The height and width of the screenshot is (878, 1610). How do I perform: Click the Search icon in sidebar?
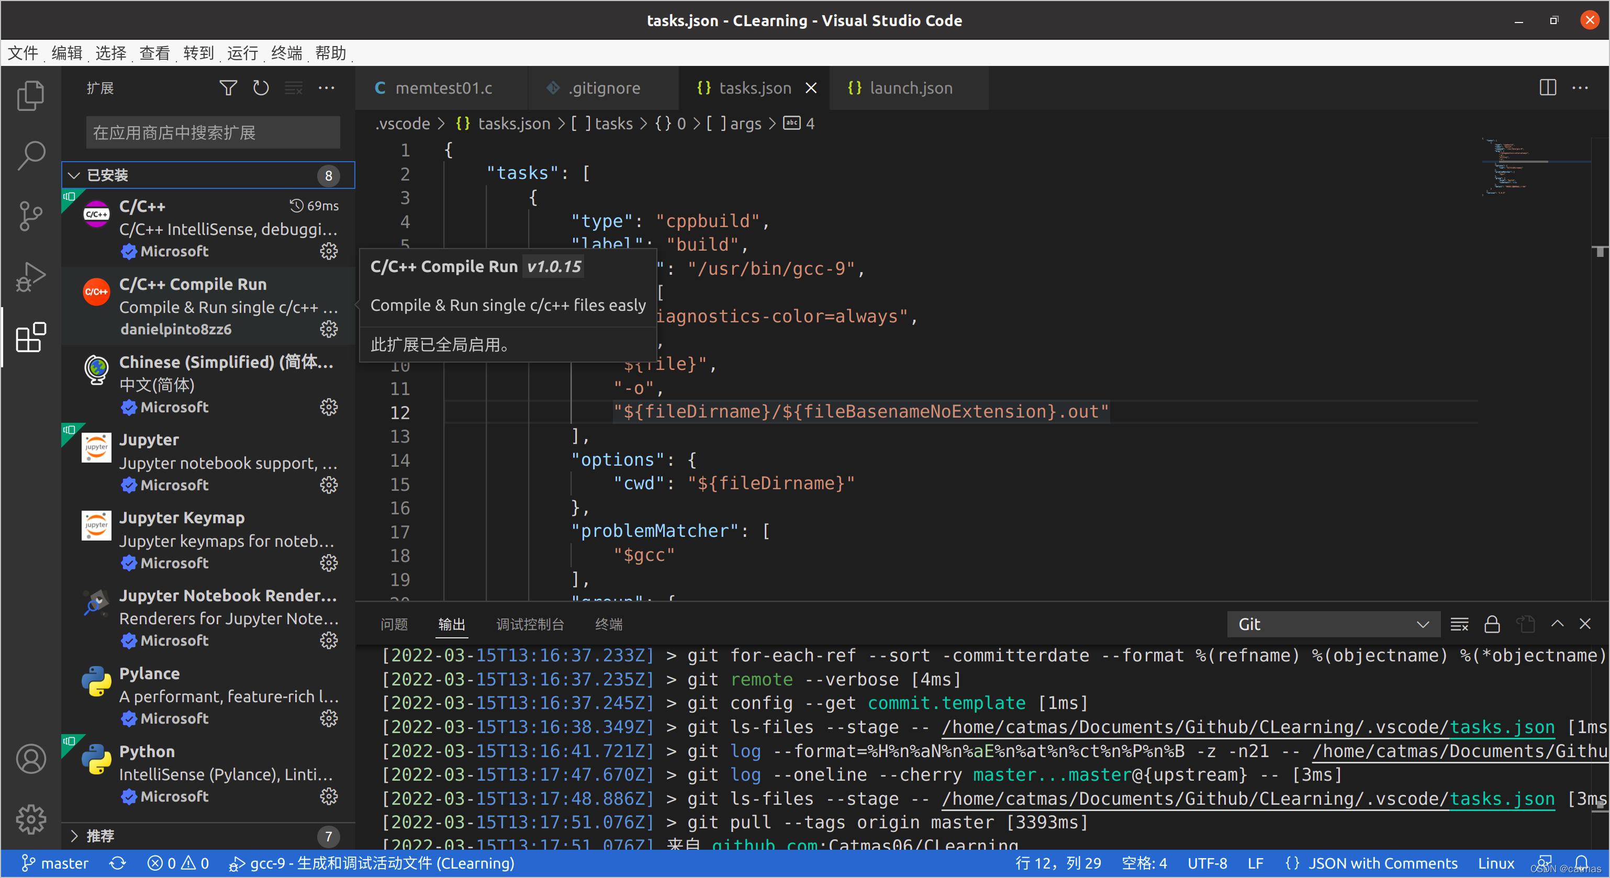29,155
